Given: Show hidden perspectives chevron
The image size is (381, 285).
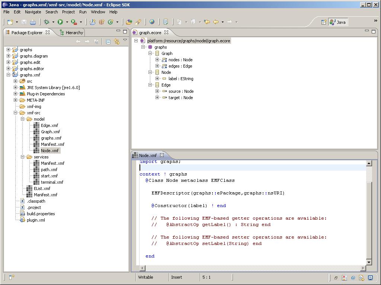Looking at the screenshot, I should pyautogui.click(x=376, y=21).
